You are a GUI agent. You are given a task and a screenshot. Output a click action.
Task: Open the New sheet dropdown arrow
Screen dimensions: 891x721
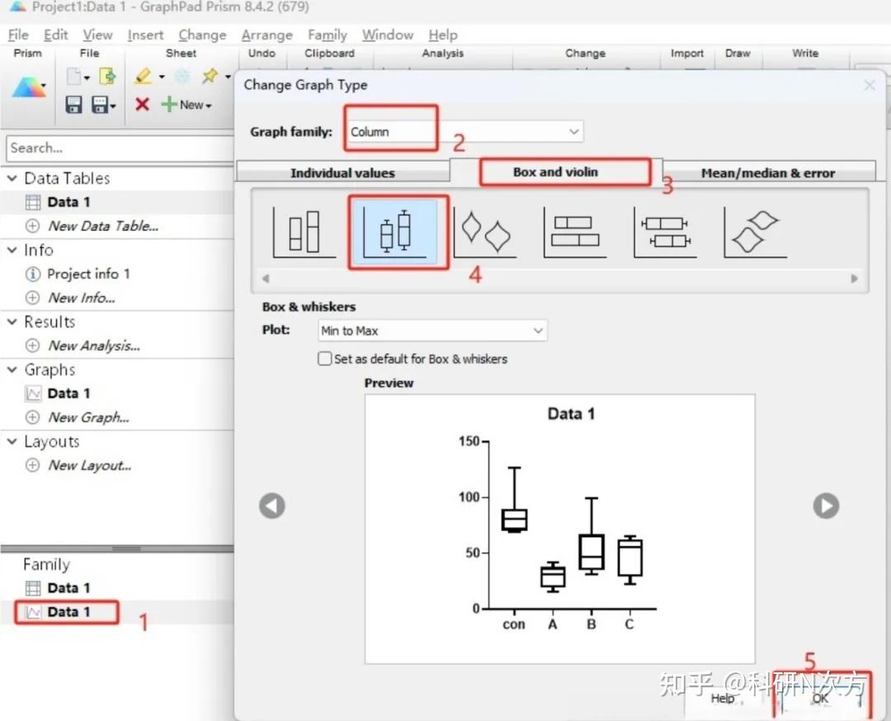[209, 106]
